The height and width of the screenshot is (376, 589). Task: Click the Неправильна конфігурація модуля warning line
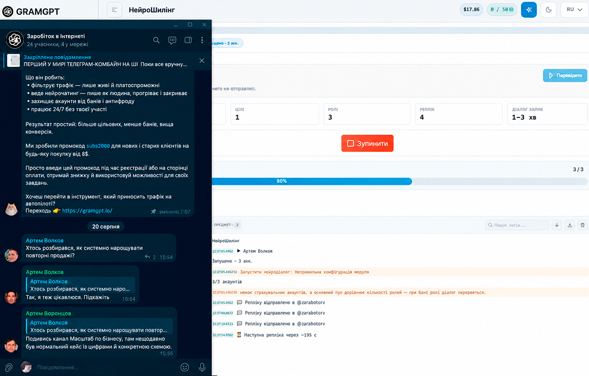[x=400, y=272]
